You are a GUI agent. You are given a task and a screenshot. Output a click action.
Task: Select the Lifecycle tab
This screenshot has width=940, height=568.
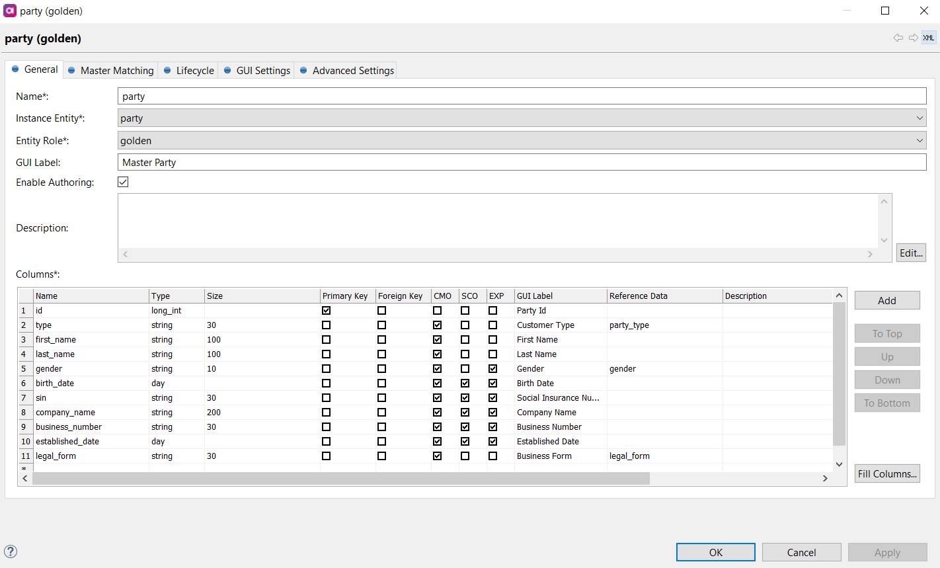click(x=194, y=70)
